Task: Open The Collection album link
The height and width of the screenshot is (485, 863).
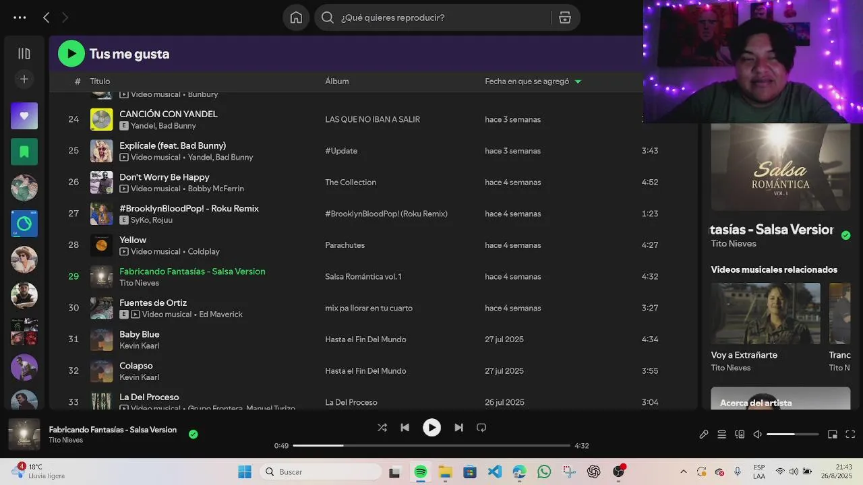Action: [351, 183]
